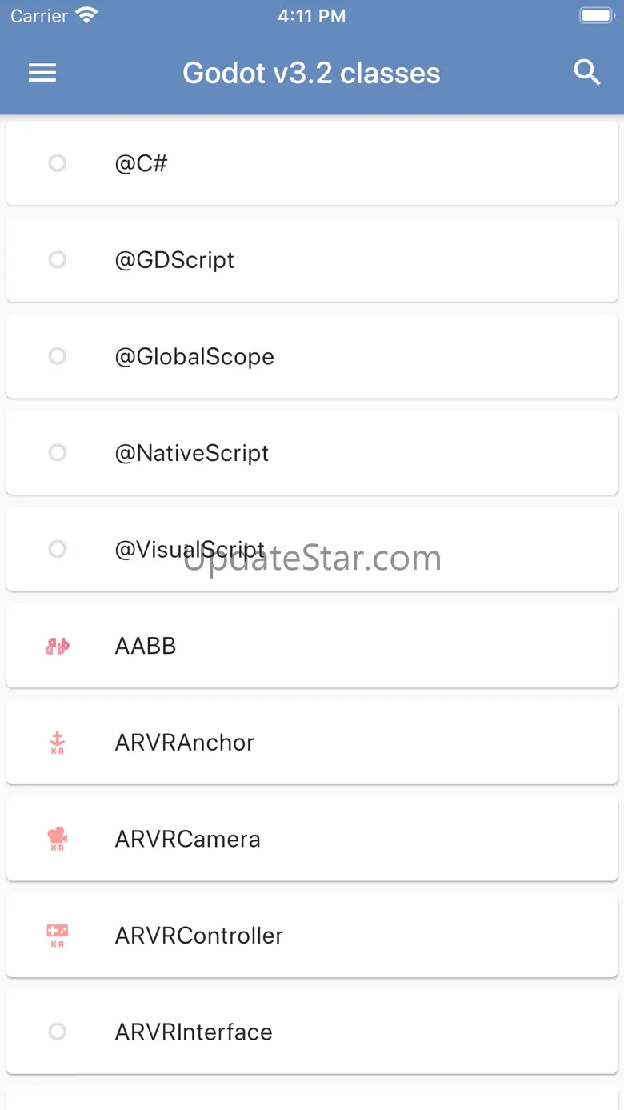Open the ARVRAnchor class page

coord(312,742)
